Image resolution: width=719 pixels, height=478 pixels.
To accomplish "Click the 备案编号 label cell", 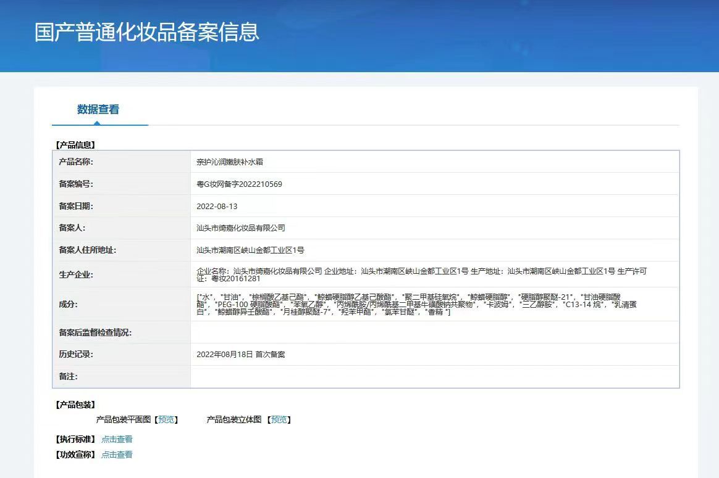I will coord(122,184).
